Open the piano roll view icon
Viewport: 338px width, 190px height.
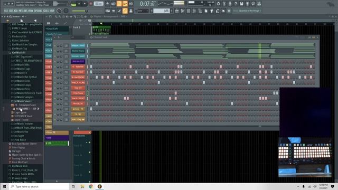pyautogui.click(x=183, y=11)
